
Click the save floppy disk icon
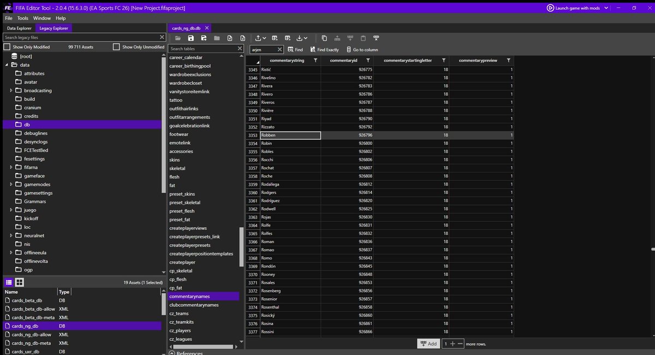[x=190, y=38]
